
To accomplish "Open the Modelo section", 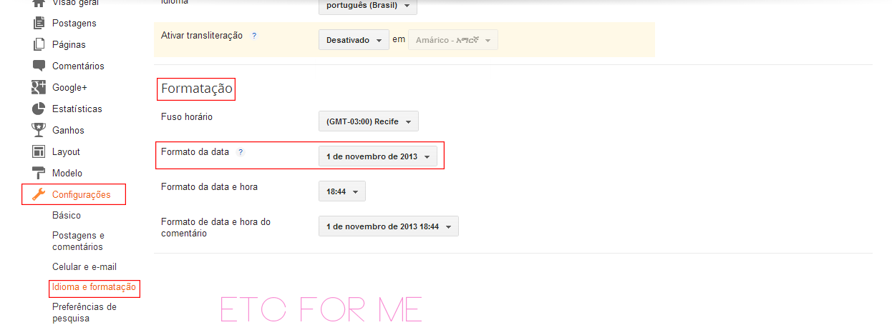I will (x=67, y=173).
